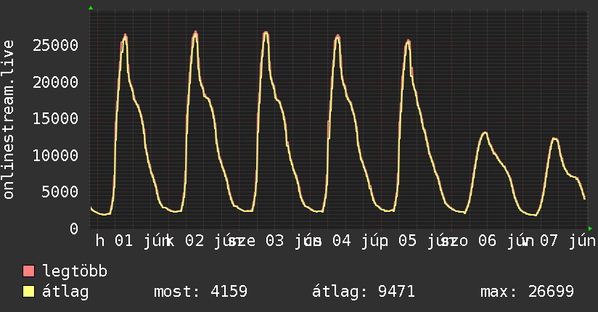Screen dimensions: 598x312
Task: Click the green arrow at x-axis end
Action: point(590,229)
